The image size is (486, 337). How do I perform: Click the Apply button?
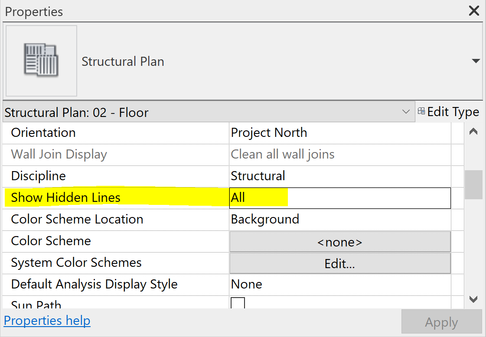coord(441,322)
